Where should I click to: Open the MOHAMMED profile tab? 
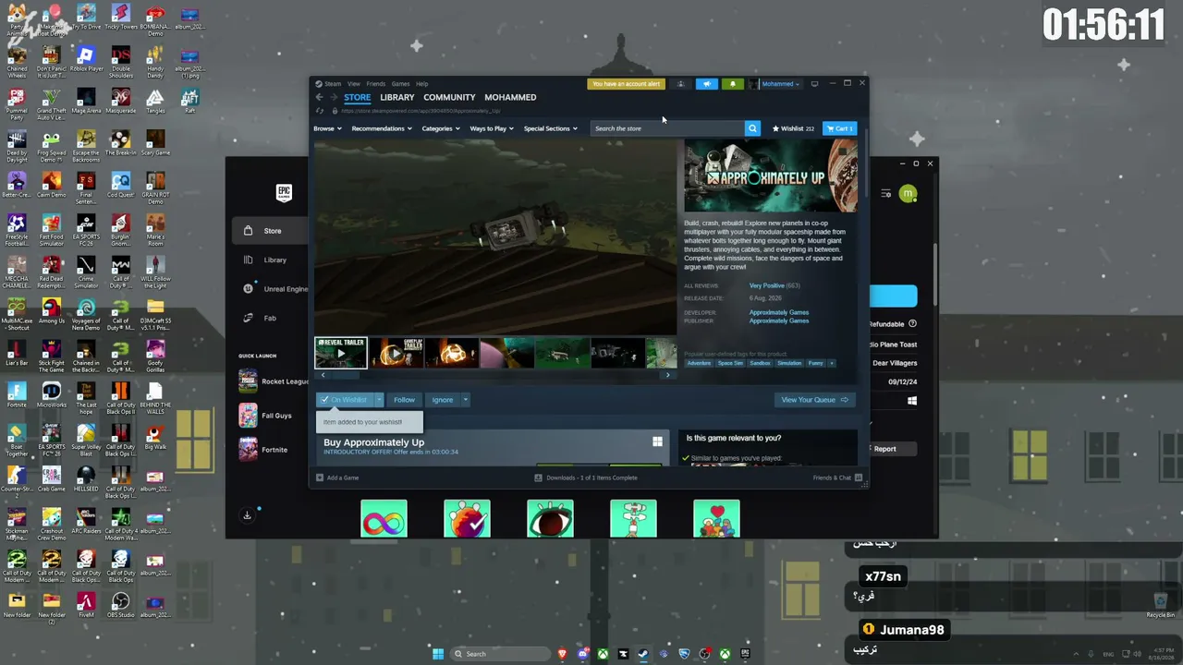point(510,97)
